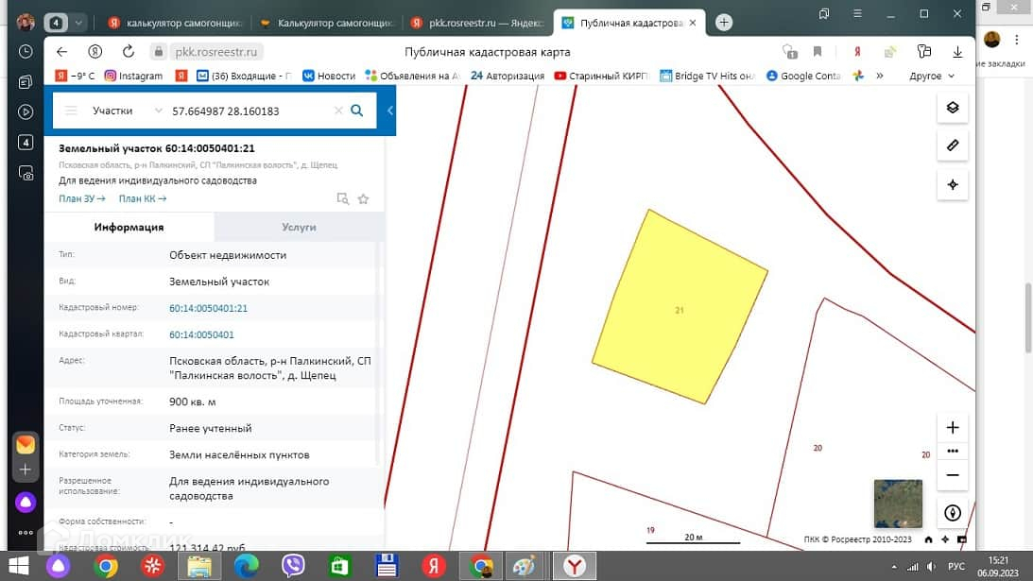Expand the Другое bookmarks folder
1033x581 pixels.
pos(931,76)
